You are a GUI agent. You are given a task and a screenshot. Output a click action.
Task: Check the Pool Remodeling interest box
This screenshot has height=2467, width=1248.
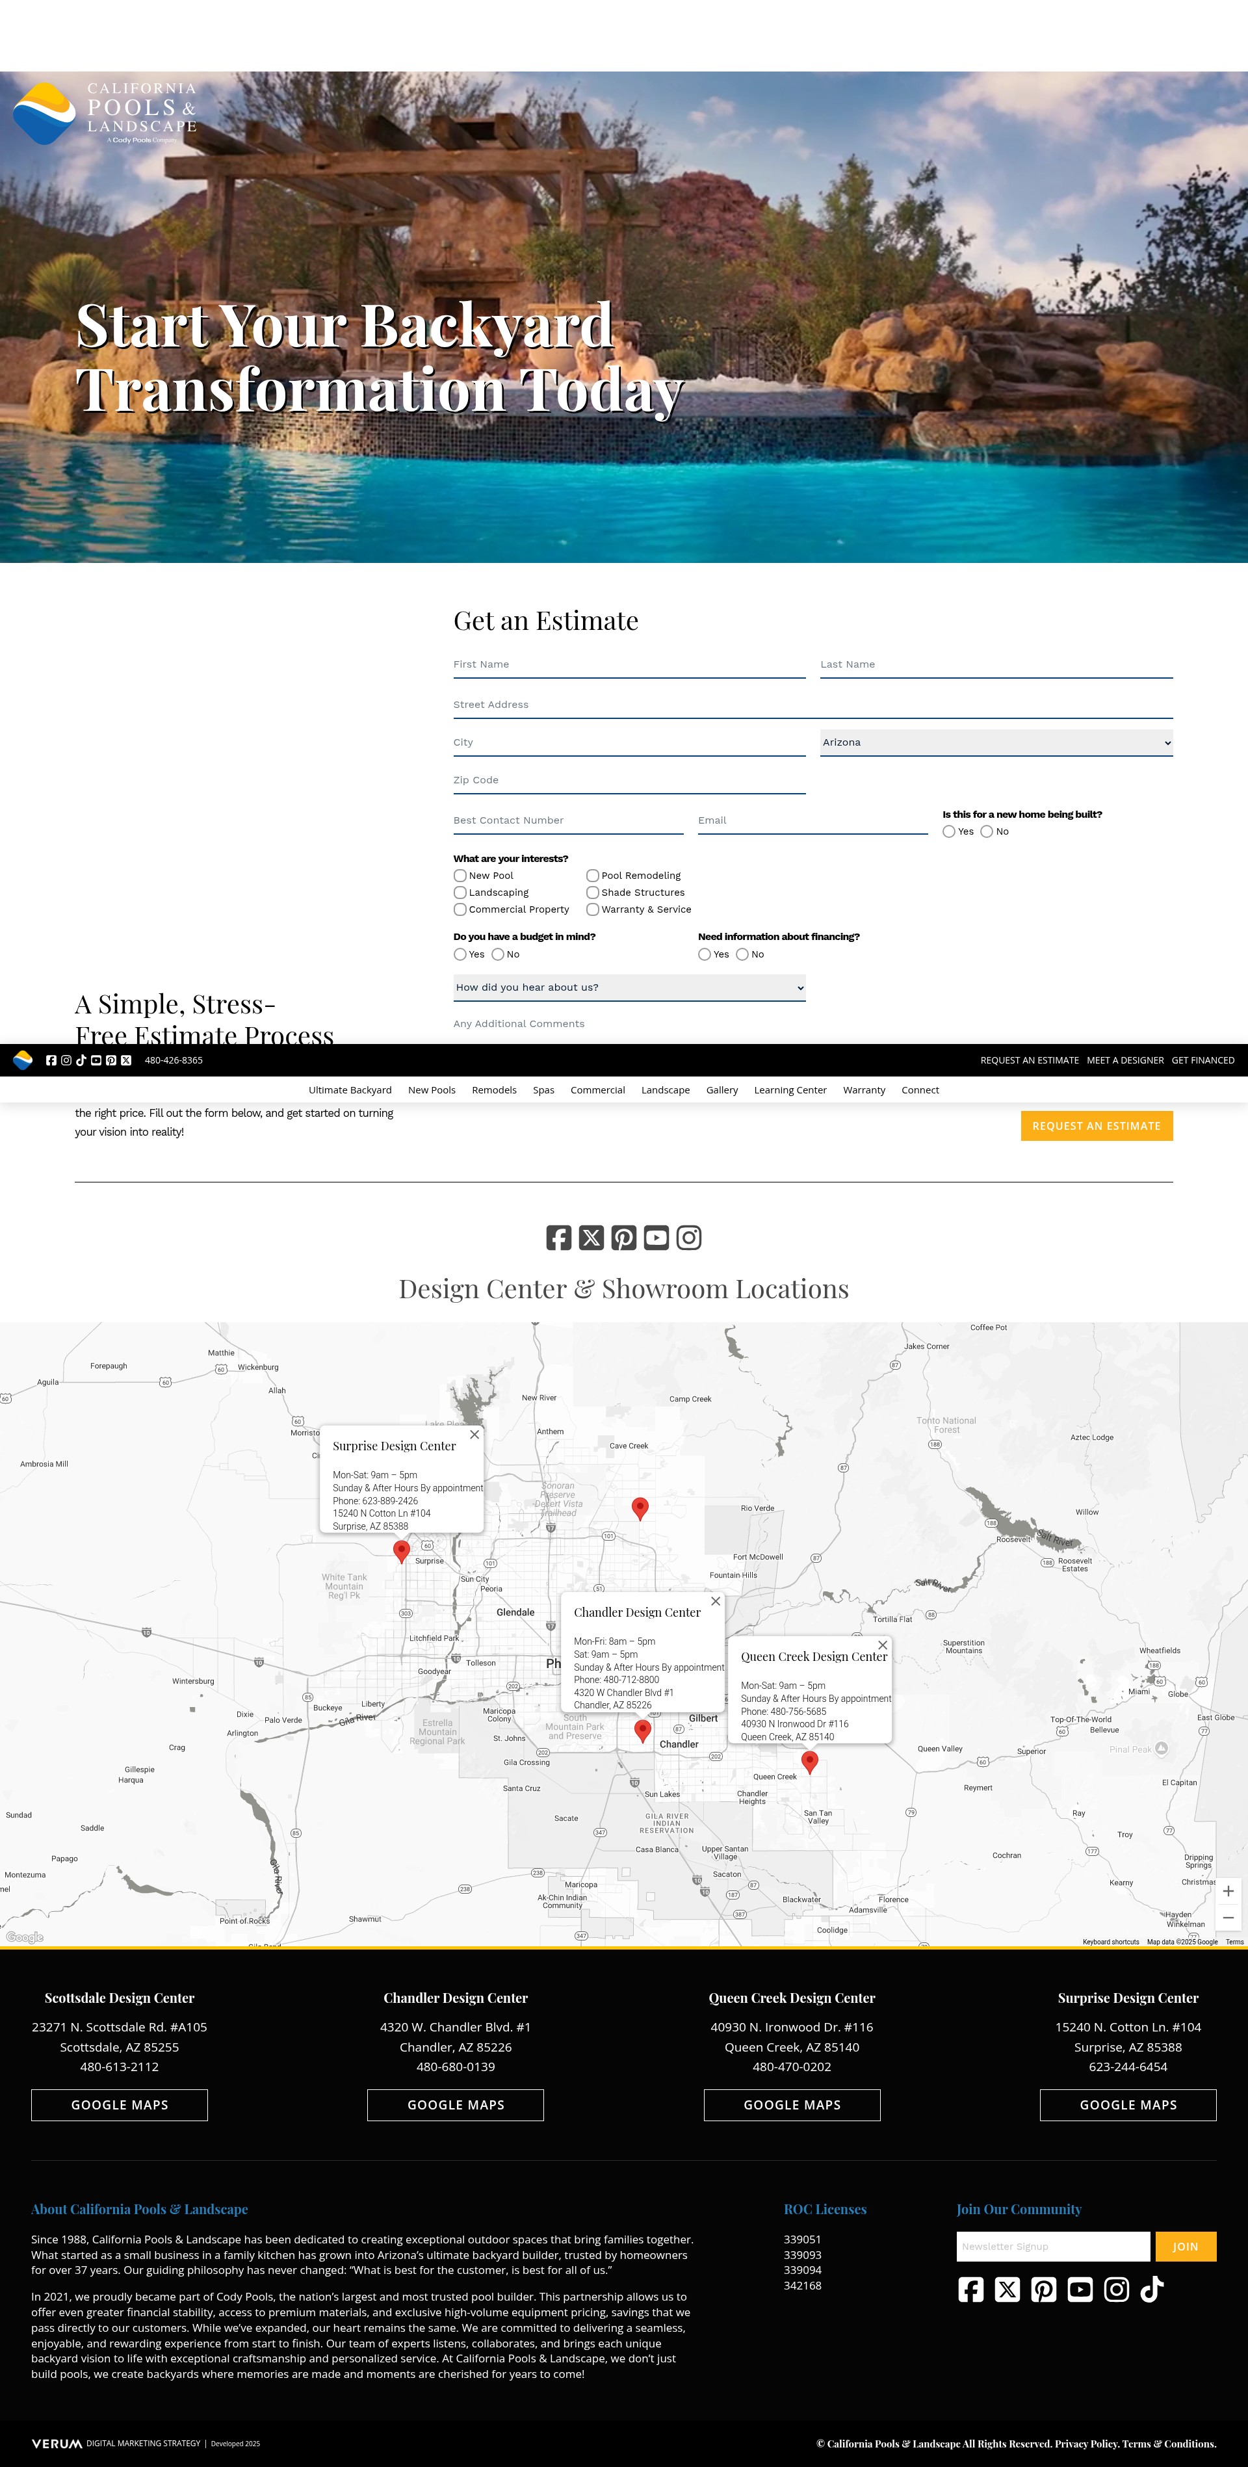pos(593,876)
